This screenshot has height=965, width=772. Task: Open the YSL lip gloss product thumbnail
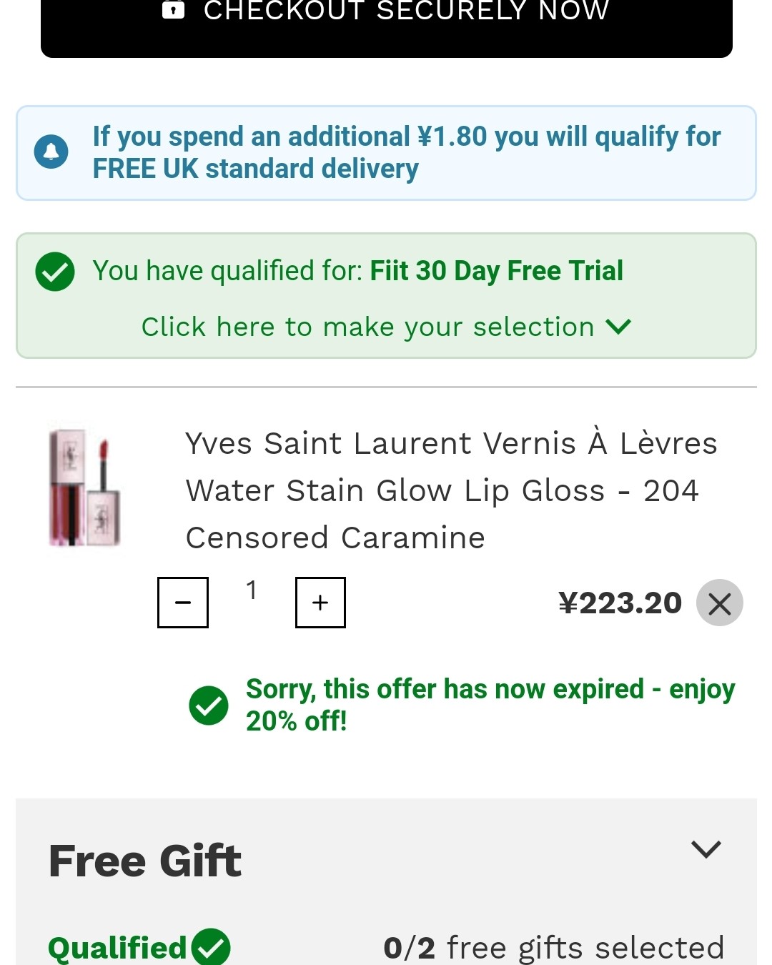coord(84,488)
